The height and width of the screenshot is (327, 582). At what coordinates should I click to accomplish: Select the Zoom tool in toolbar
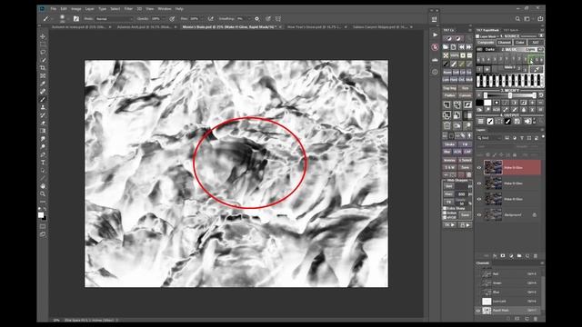pos(43,193)
